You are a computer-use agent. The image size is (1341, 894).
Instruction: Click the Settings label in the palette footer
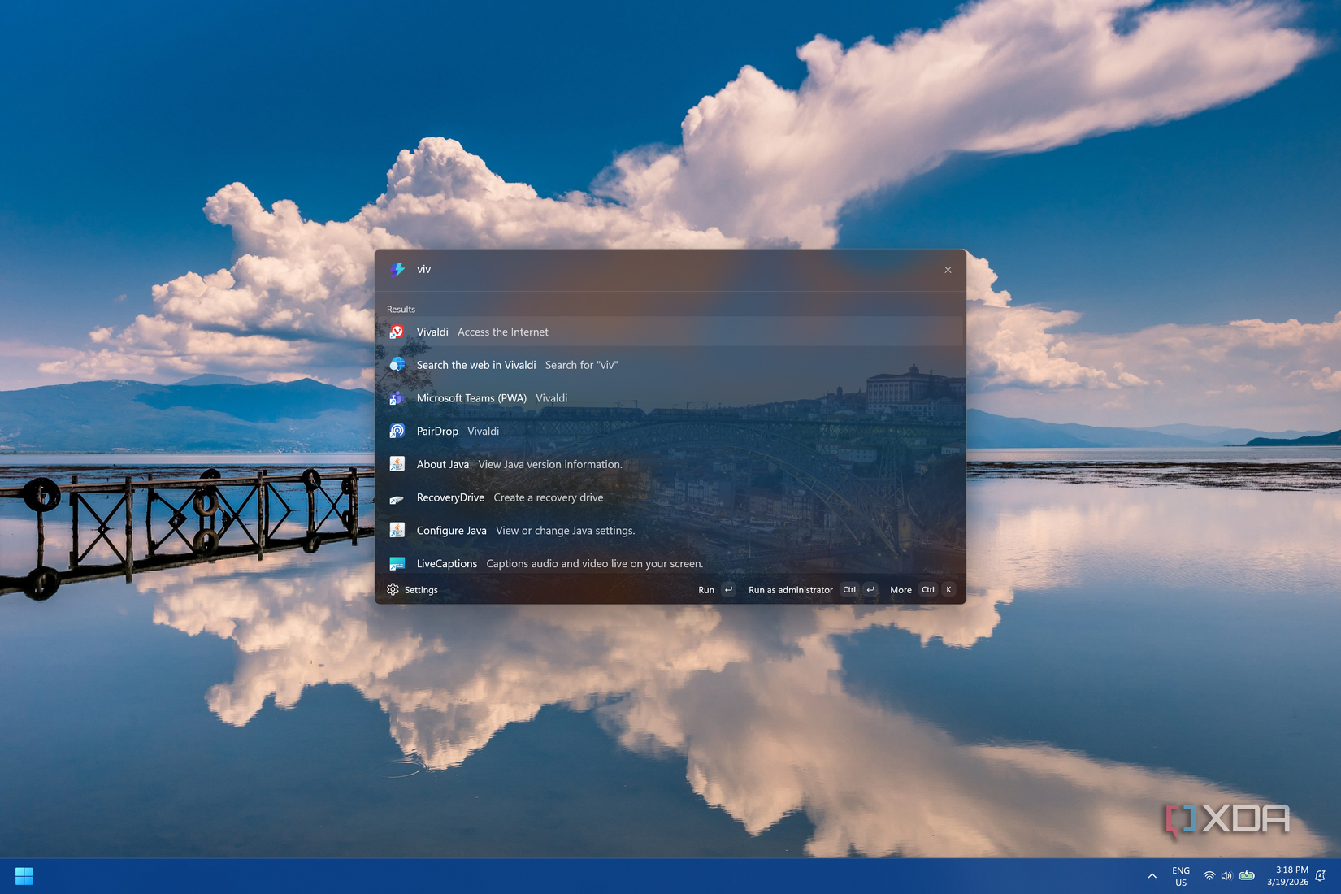[421, 590]
